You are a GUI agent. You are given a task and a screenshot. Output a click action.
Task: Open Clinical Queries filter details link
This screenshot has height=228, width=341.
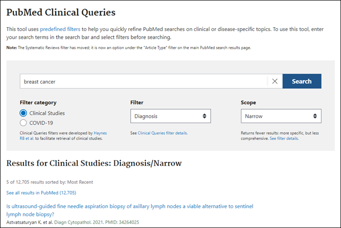[x=162, y=133]
